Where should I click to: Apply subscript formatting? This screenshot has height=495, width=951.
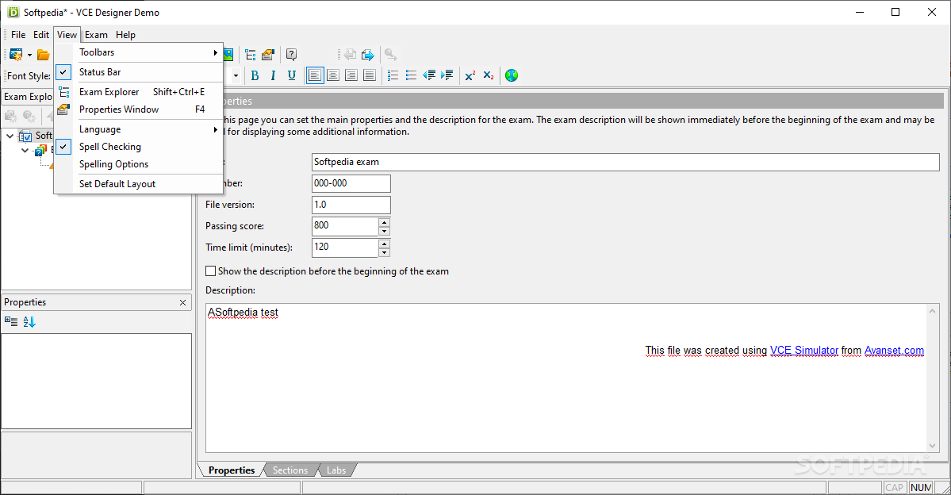click(489, 75)
